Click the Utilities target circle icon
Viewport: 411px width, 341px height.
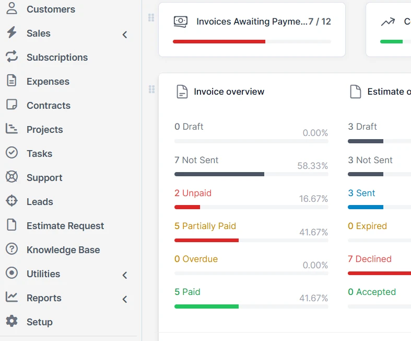(11, 273)
